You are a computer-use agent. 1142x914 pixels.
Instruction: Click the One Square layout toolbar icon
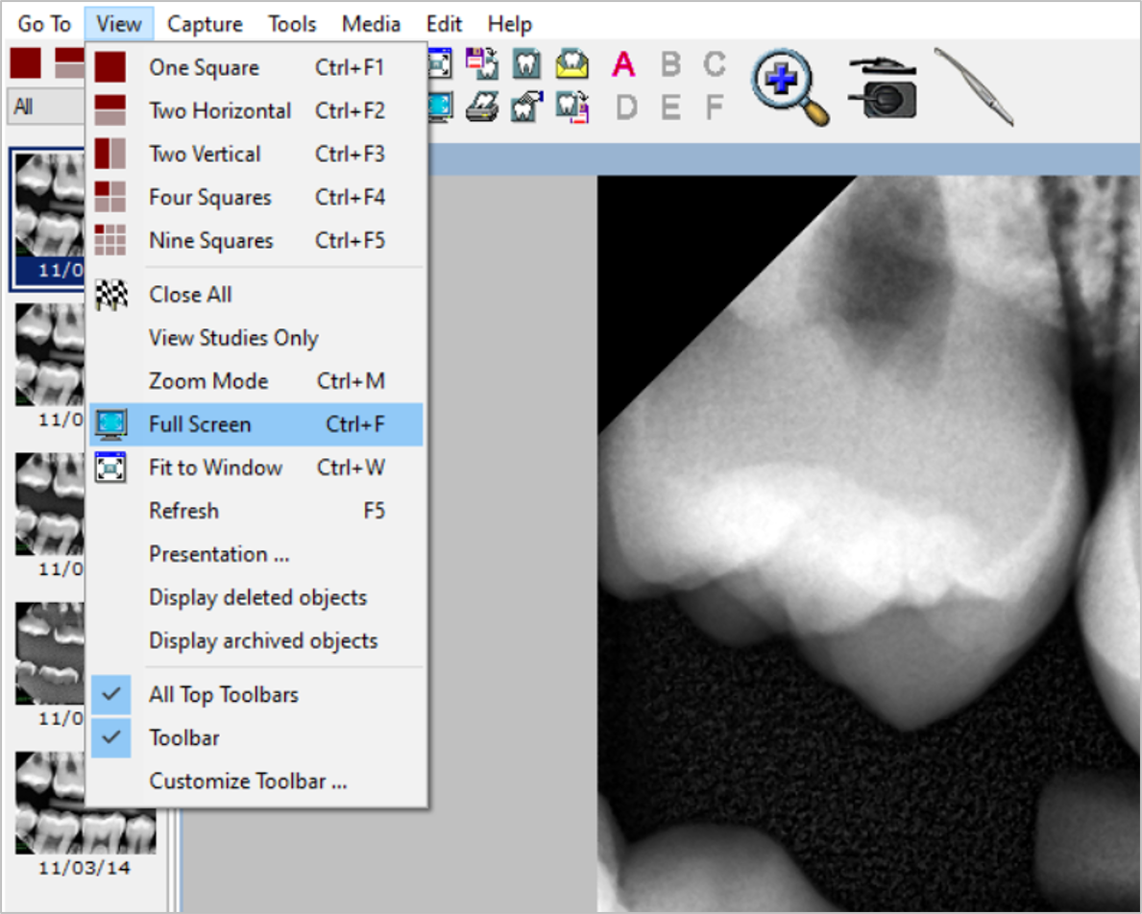tap(26, 62)
